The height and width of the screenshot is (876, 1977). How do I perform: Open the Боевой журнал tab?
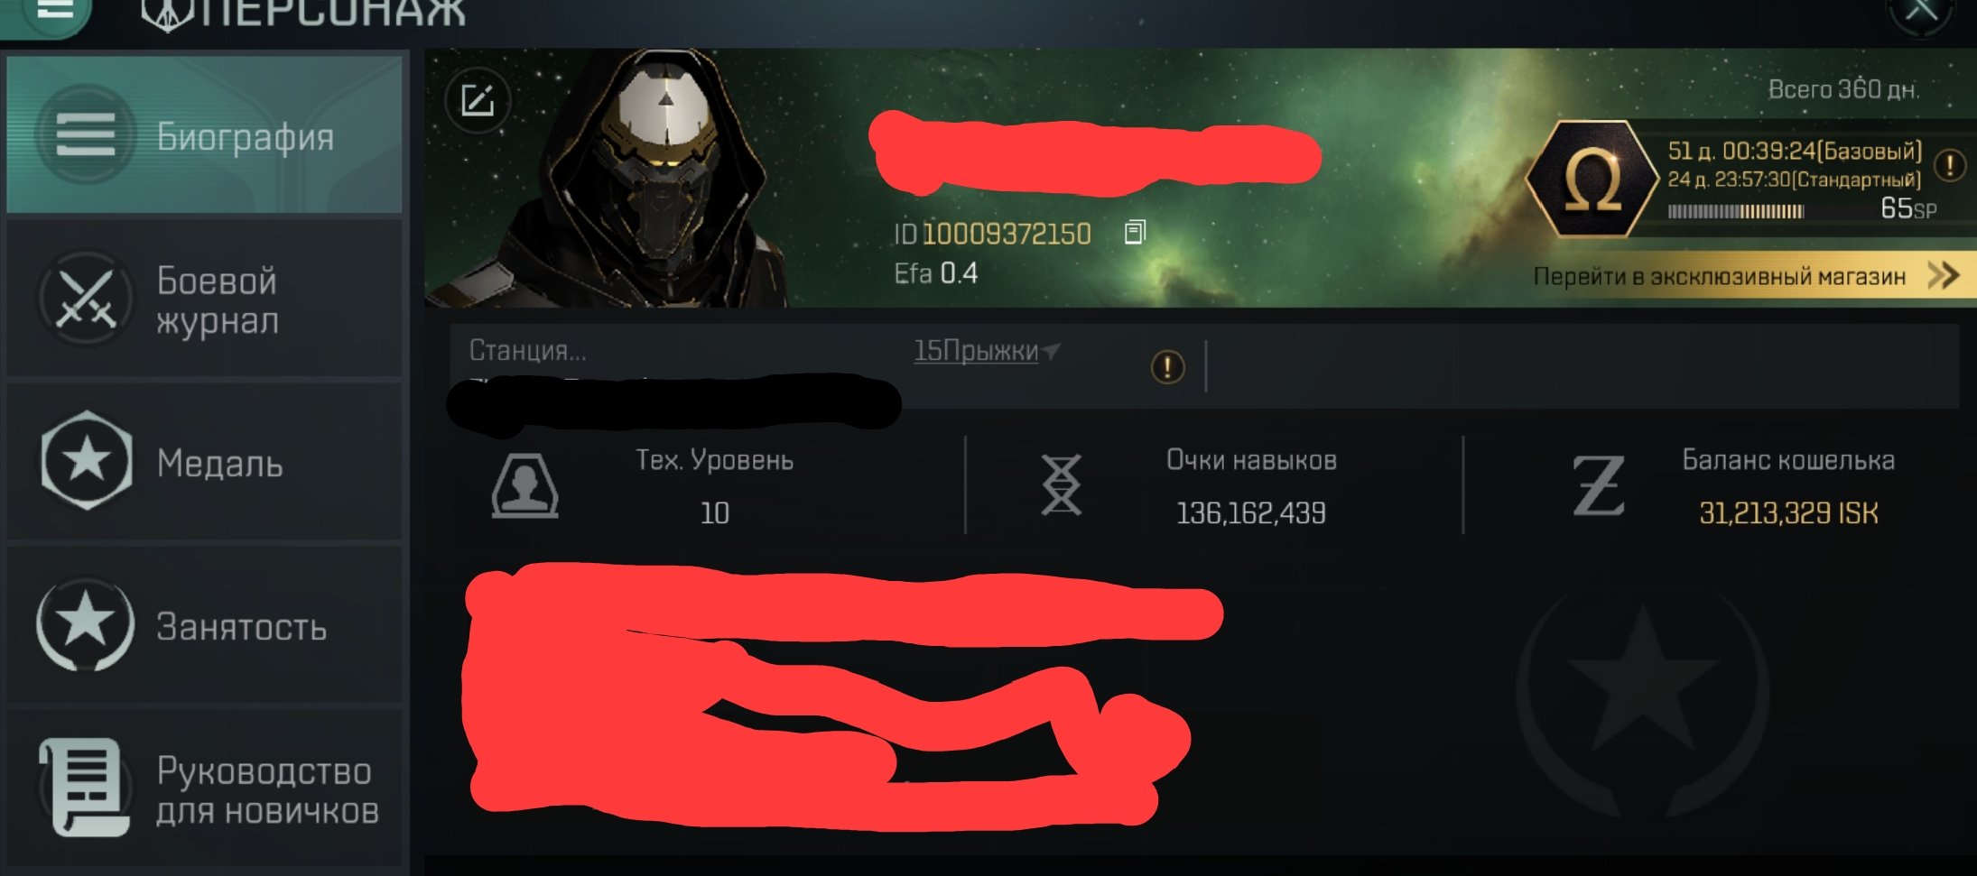click(x=204, y=300)
